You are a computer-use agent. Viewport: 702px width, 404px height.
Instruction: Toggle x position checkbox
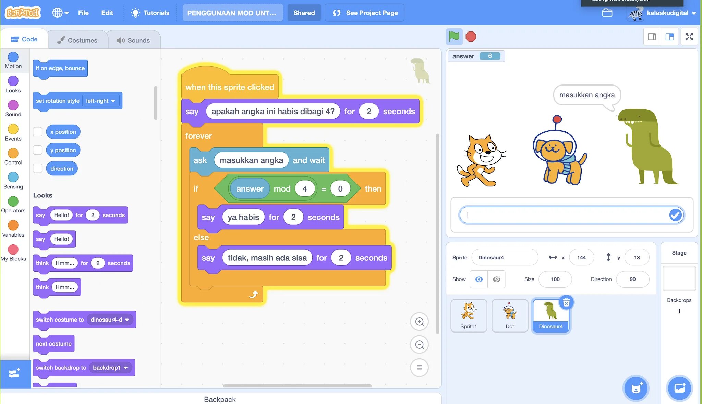pos(38,132)
